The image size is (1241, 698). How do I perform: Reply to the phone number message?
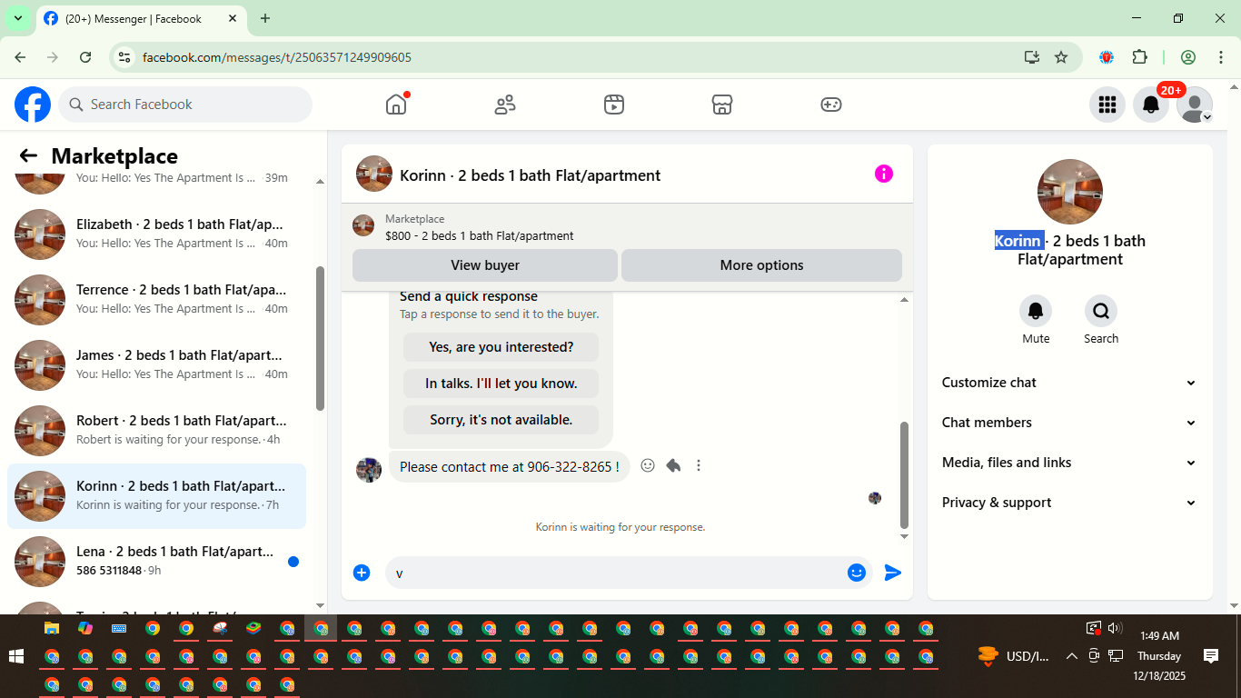[673, 465]
